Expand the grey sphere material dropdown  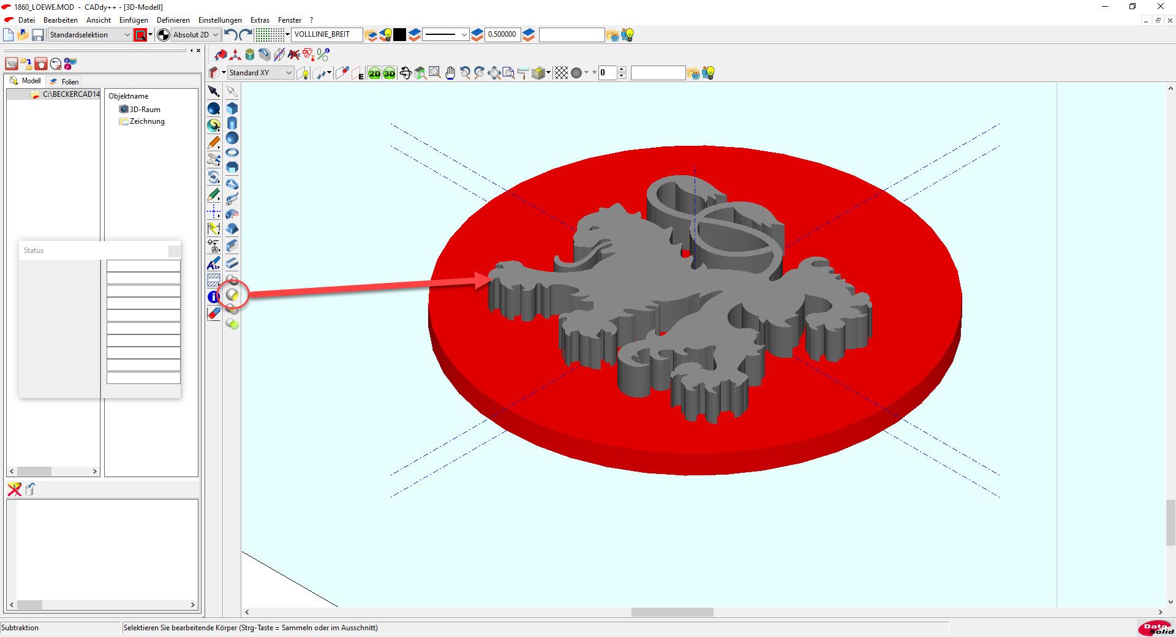[587, 73]
